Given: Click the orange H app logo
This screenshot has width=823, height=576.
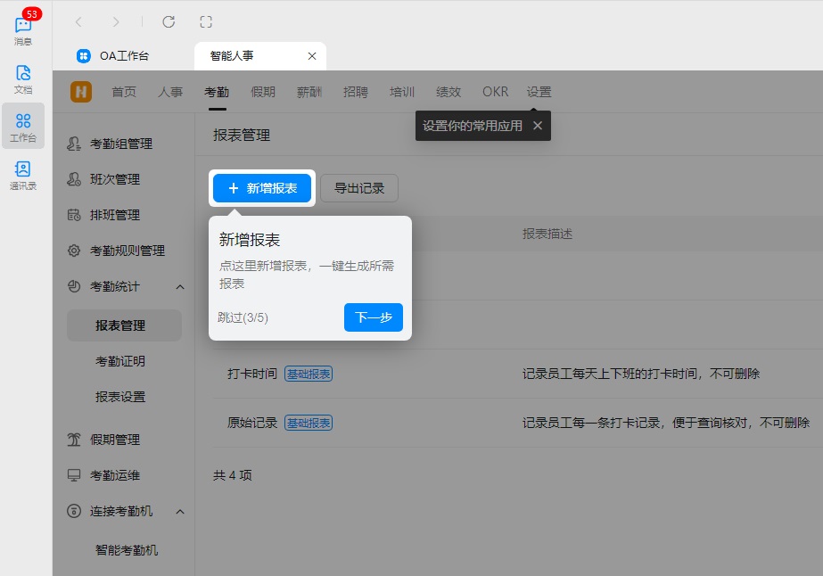Looking at the screenshot, I should point(79,91).
